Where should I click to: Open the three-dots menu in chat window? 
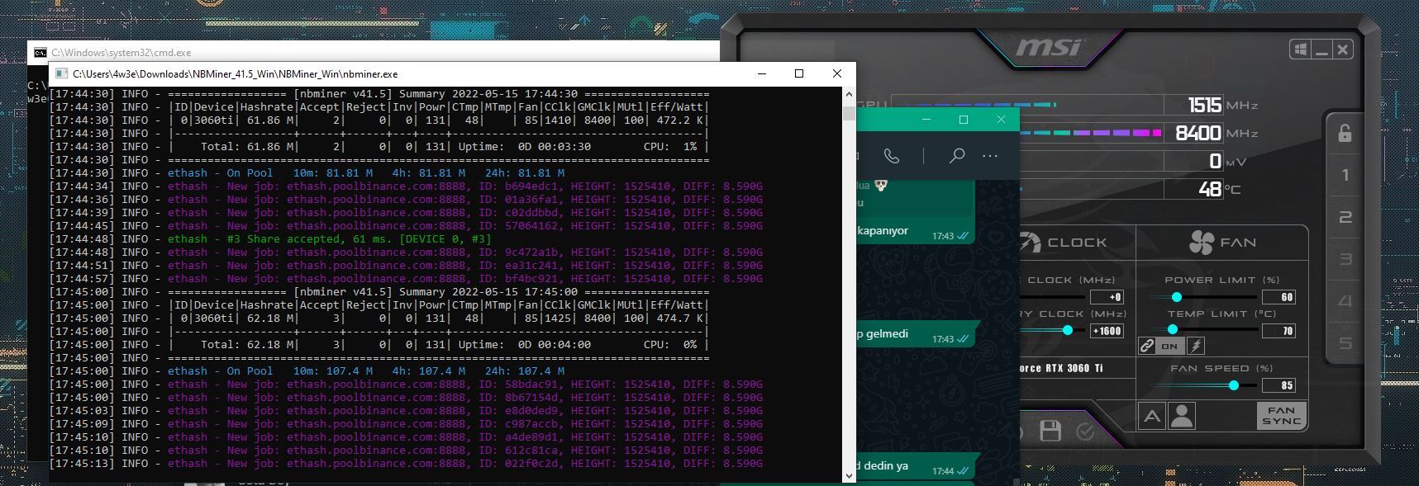click(x=990, y=155)
